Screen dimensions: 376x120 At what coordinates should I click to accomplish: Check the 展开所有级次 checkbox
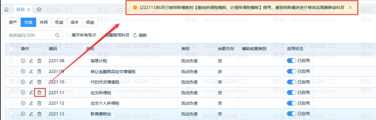69,35
